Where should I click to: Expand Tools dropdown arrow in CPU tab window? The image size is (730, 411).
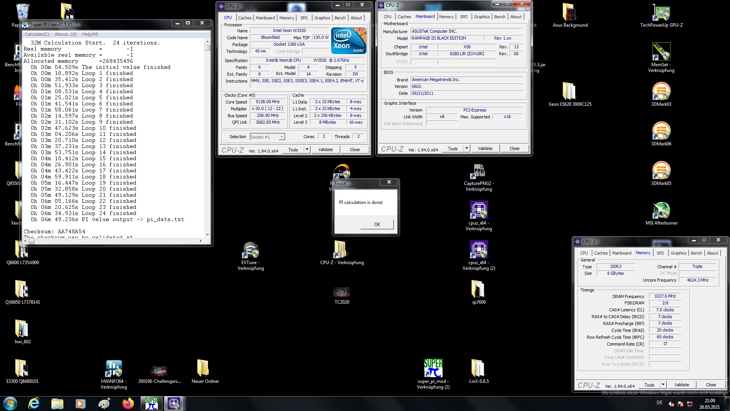[x=307, y=150]
